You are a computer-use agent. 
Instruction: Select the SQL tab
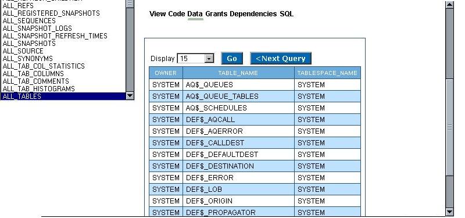(x=287, y=14)
